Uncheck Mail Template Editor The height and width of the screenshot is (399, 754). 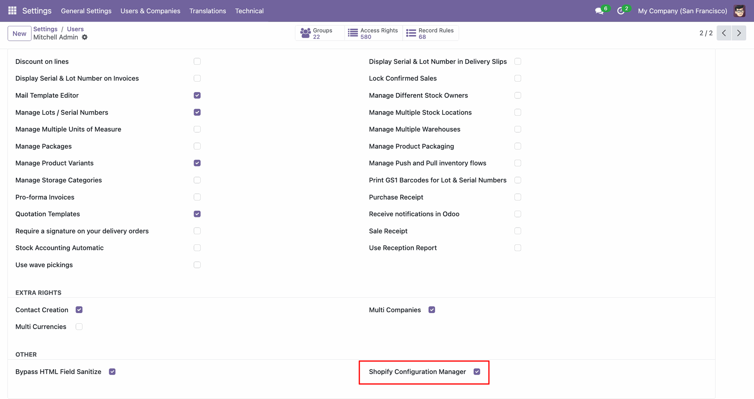tap(197, 95)
